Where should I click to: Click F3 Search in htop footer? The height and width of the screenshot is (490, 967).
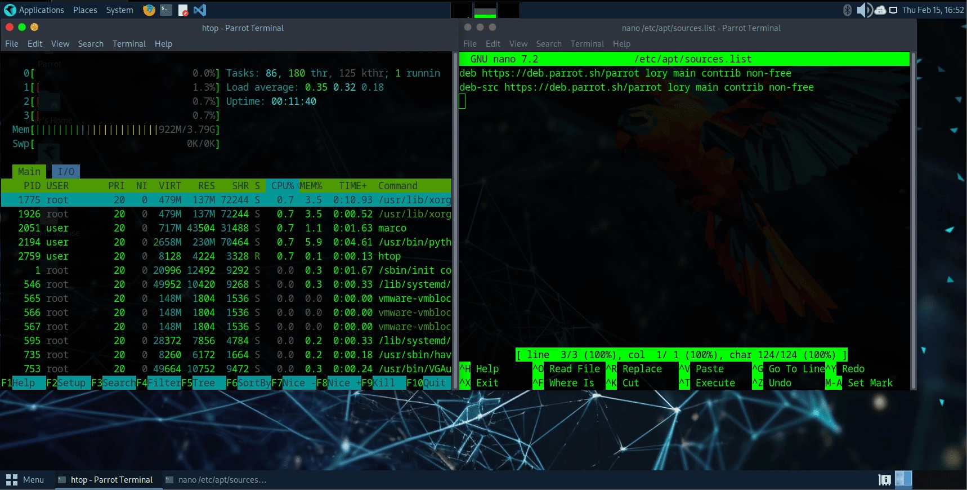pos(114,383)
